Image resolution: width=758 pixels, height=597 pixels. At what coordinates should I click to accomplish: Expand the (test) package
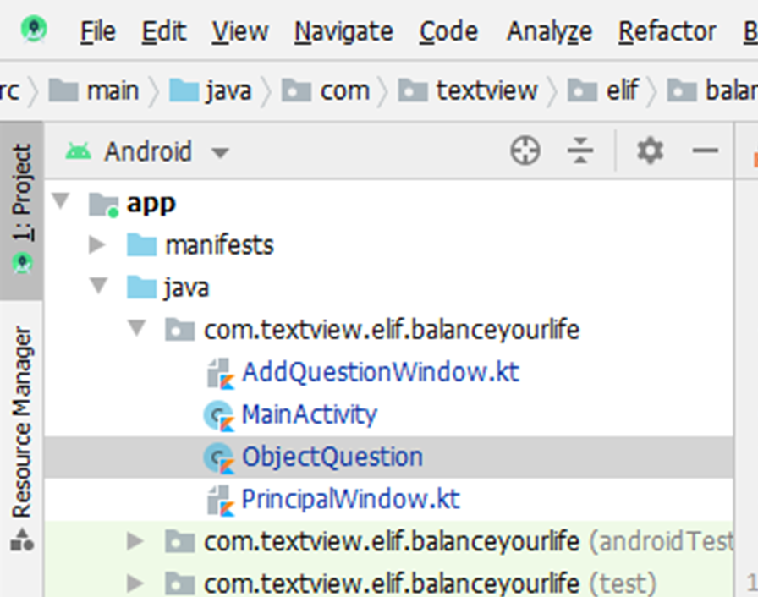[x=135, y=583]
